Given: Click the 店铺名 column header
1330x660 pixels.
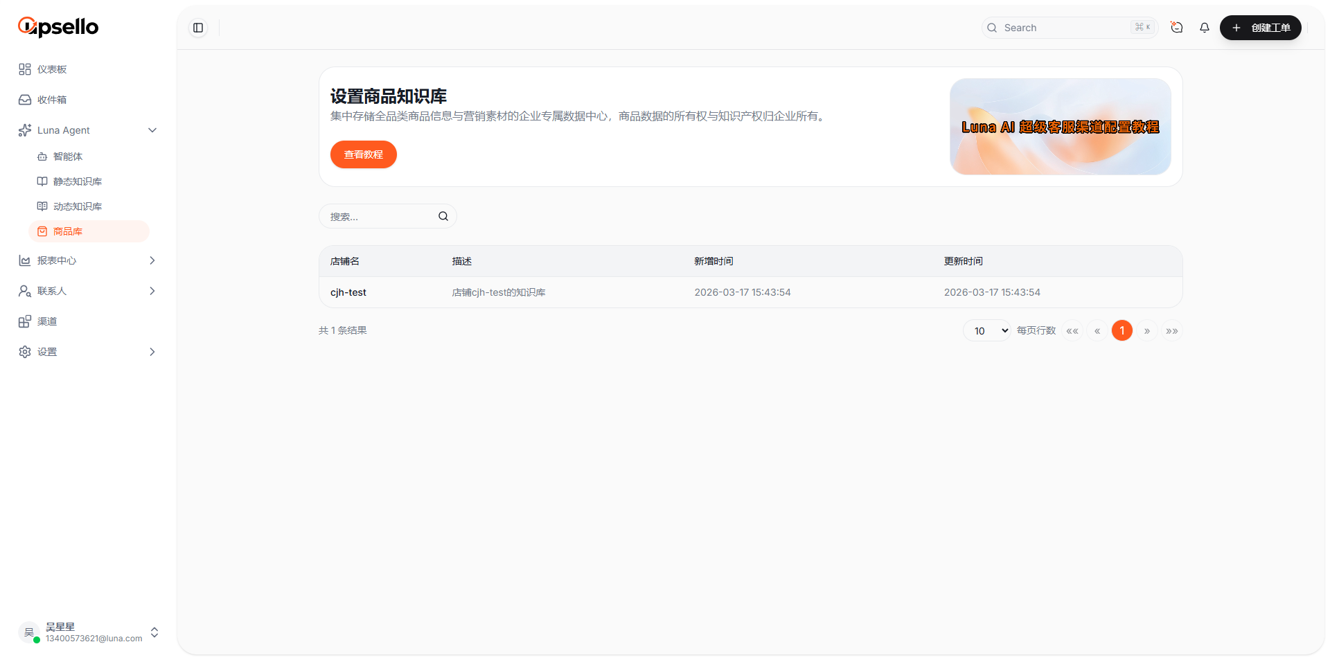Looking at the screenshot, I should click(x=345, y=261).
